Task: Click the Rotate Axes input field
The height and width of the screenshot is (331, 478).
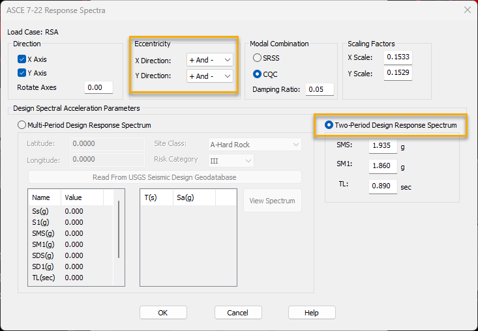Action: coord(98,88)
